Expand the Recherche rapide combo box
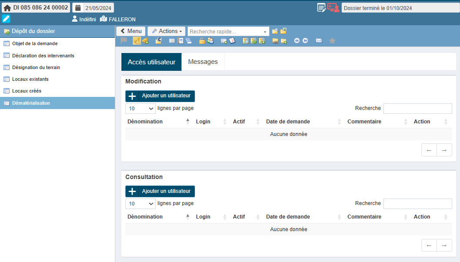The image size is (460, 262). [265, 32]
